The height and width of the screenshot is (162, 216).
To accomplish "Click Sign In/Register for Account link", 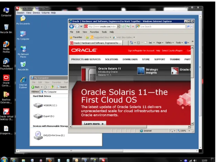I will (x=141, y=51).
